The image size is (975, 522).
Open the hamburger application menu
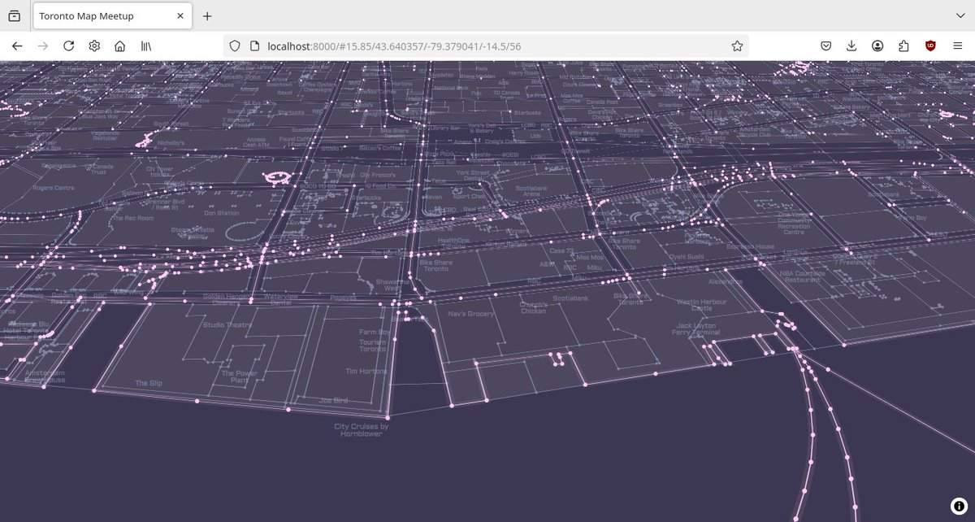(959, 46)
